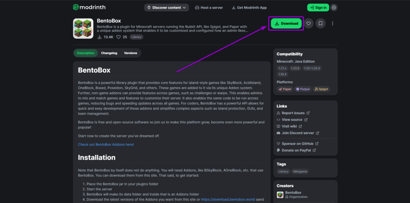This screenshot has height=203, width=410.
Task: Open settings gear in header
Action: pyautogui.click(x=334, y=8)
